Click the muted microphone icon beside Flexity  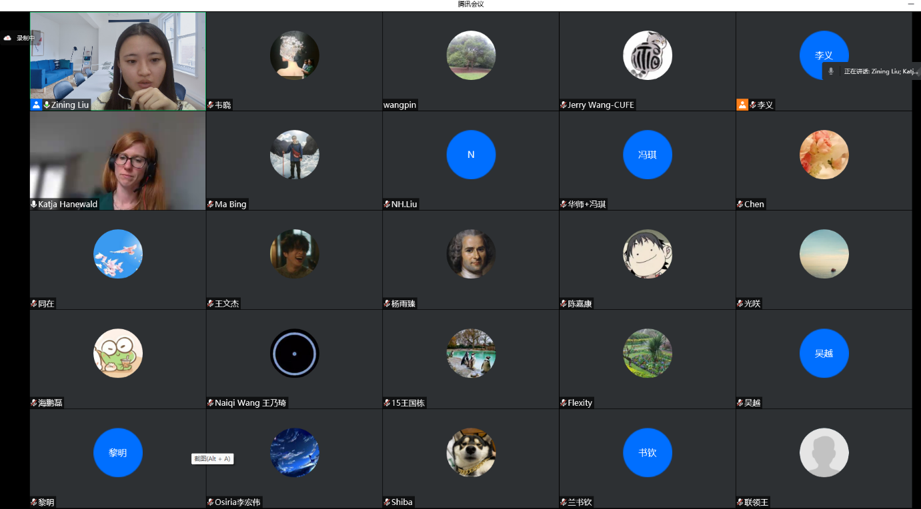coord(564,402)
